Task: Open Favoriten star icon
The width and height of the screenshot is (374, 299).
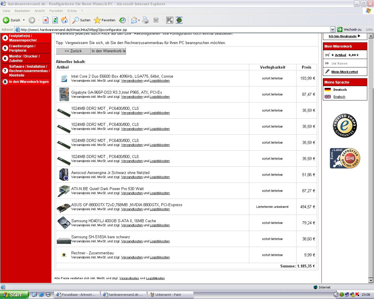Action: (x=97, y=20)
